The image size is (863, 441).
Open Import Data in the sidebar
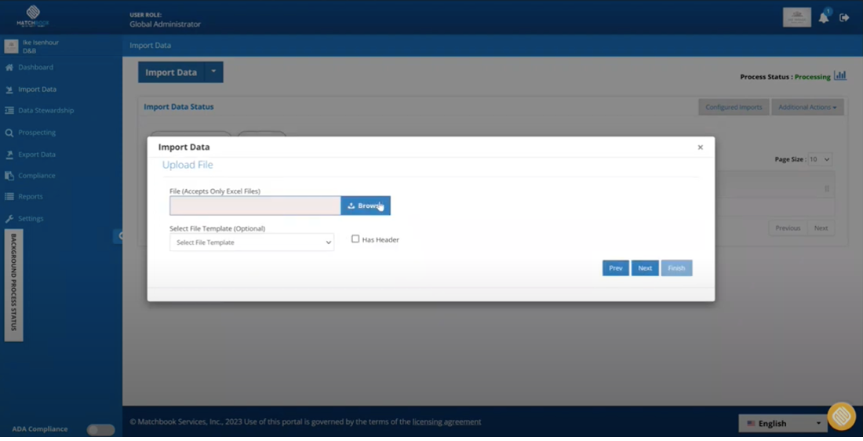37,89
